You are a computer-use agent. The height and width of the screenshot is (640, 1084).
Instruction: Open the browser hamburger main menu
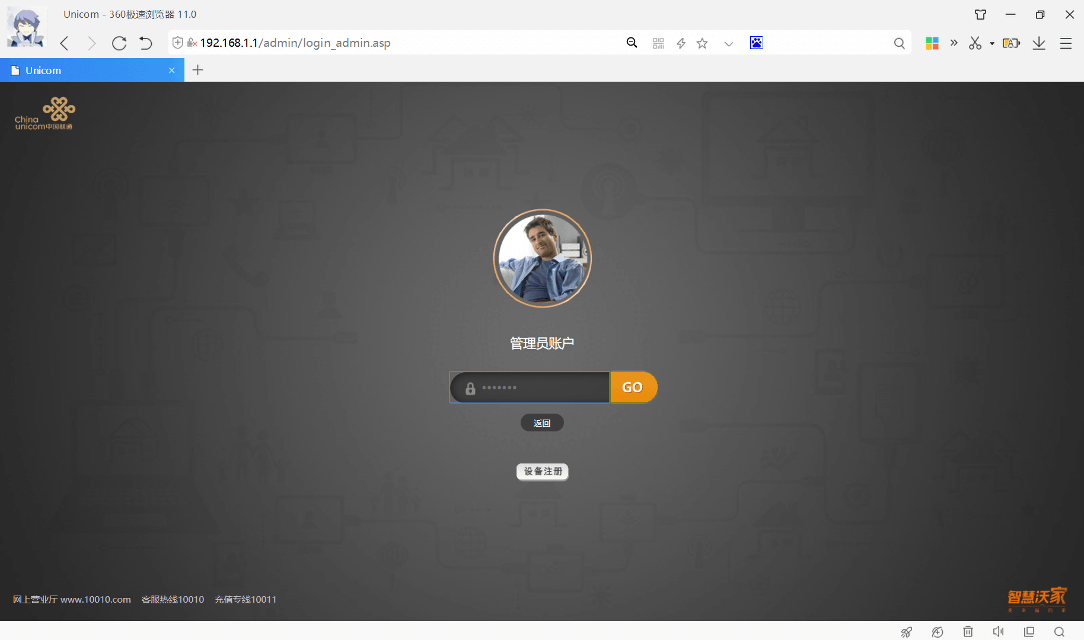pyautogui.click(x=1066, y=43)
